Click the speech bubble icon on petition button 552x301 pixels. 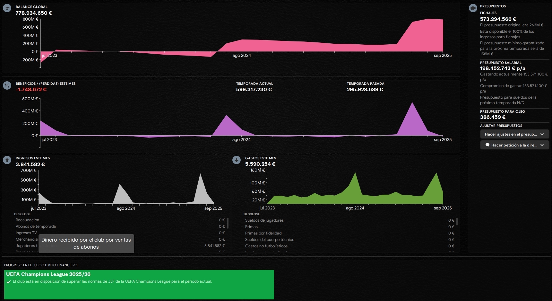coord(487,145)
